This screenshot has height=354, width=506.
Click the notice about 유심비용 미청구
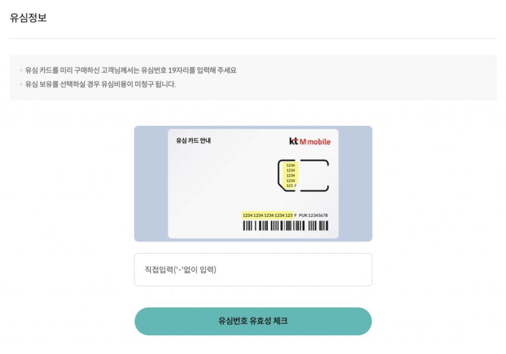tap(100, 84)
